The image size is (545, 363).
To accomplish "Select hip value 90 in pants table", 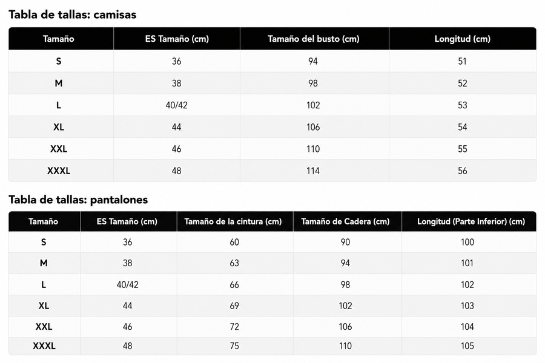I will click(x=345, y=242).
